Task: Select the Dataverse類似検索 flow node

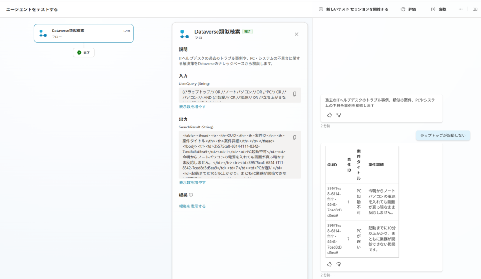Action: tap(84, 33)
